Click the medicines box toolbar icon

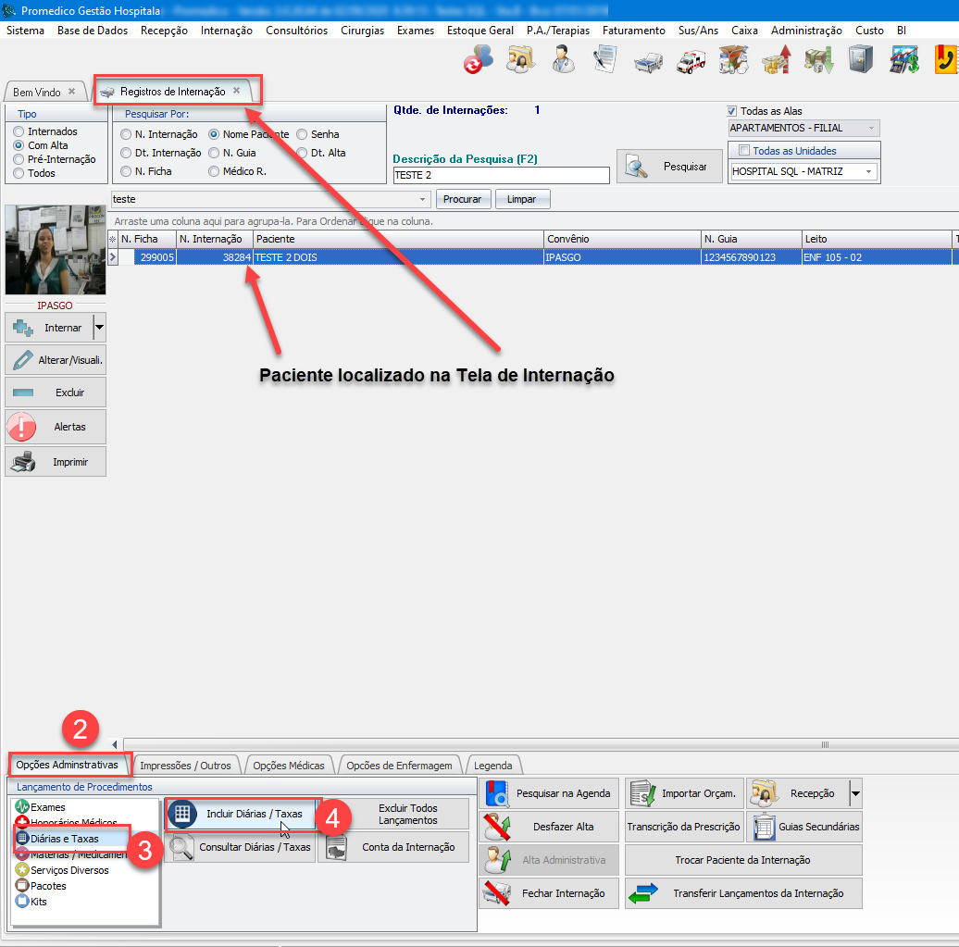point(733,60)
